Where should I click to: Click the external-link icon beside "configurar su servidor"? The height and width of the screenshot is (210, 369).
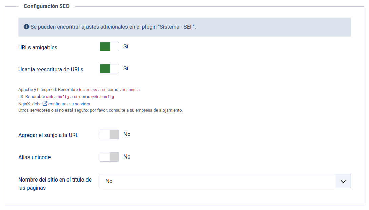(x=45, y=104)
